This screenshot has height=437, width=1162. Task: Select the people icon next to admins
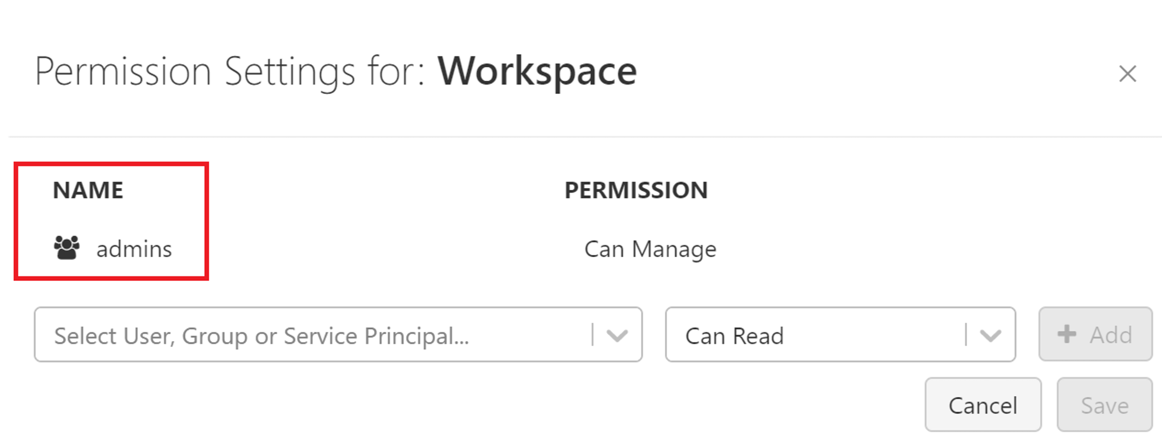coord(67,247)
